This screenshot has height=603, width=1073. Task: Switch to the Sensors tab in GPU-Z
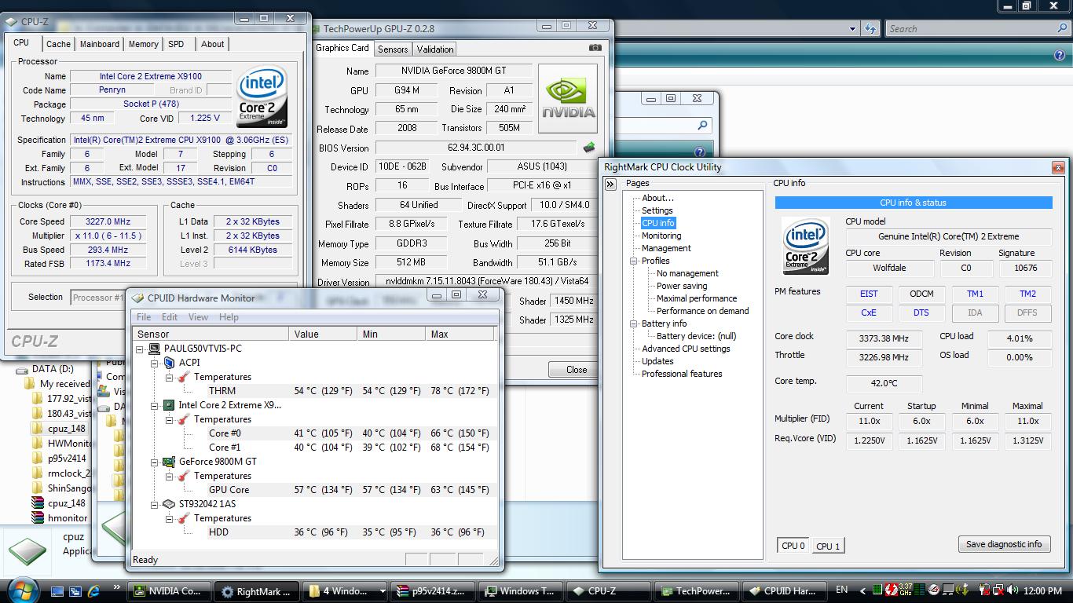pos(393,49)
